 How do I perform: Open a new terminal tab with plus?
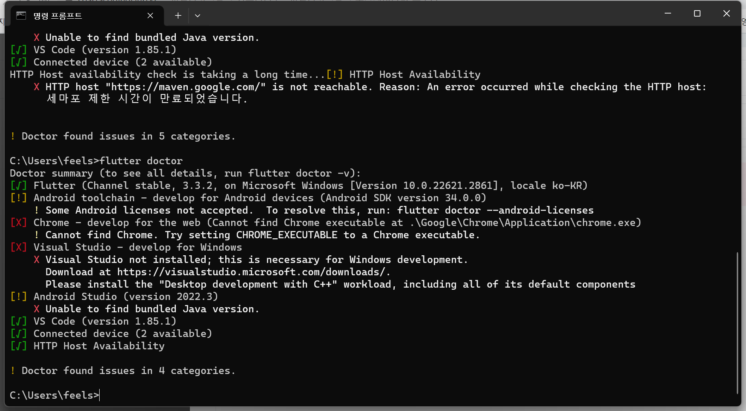point(178,16)
